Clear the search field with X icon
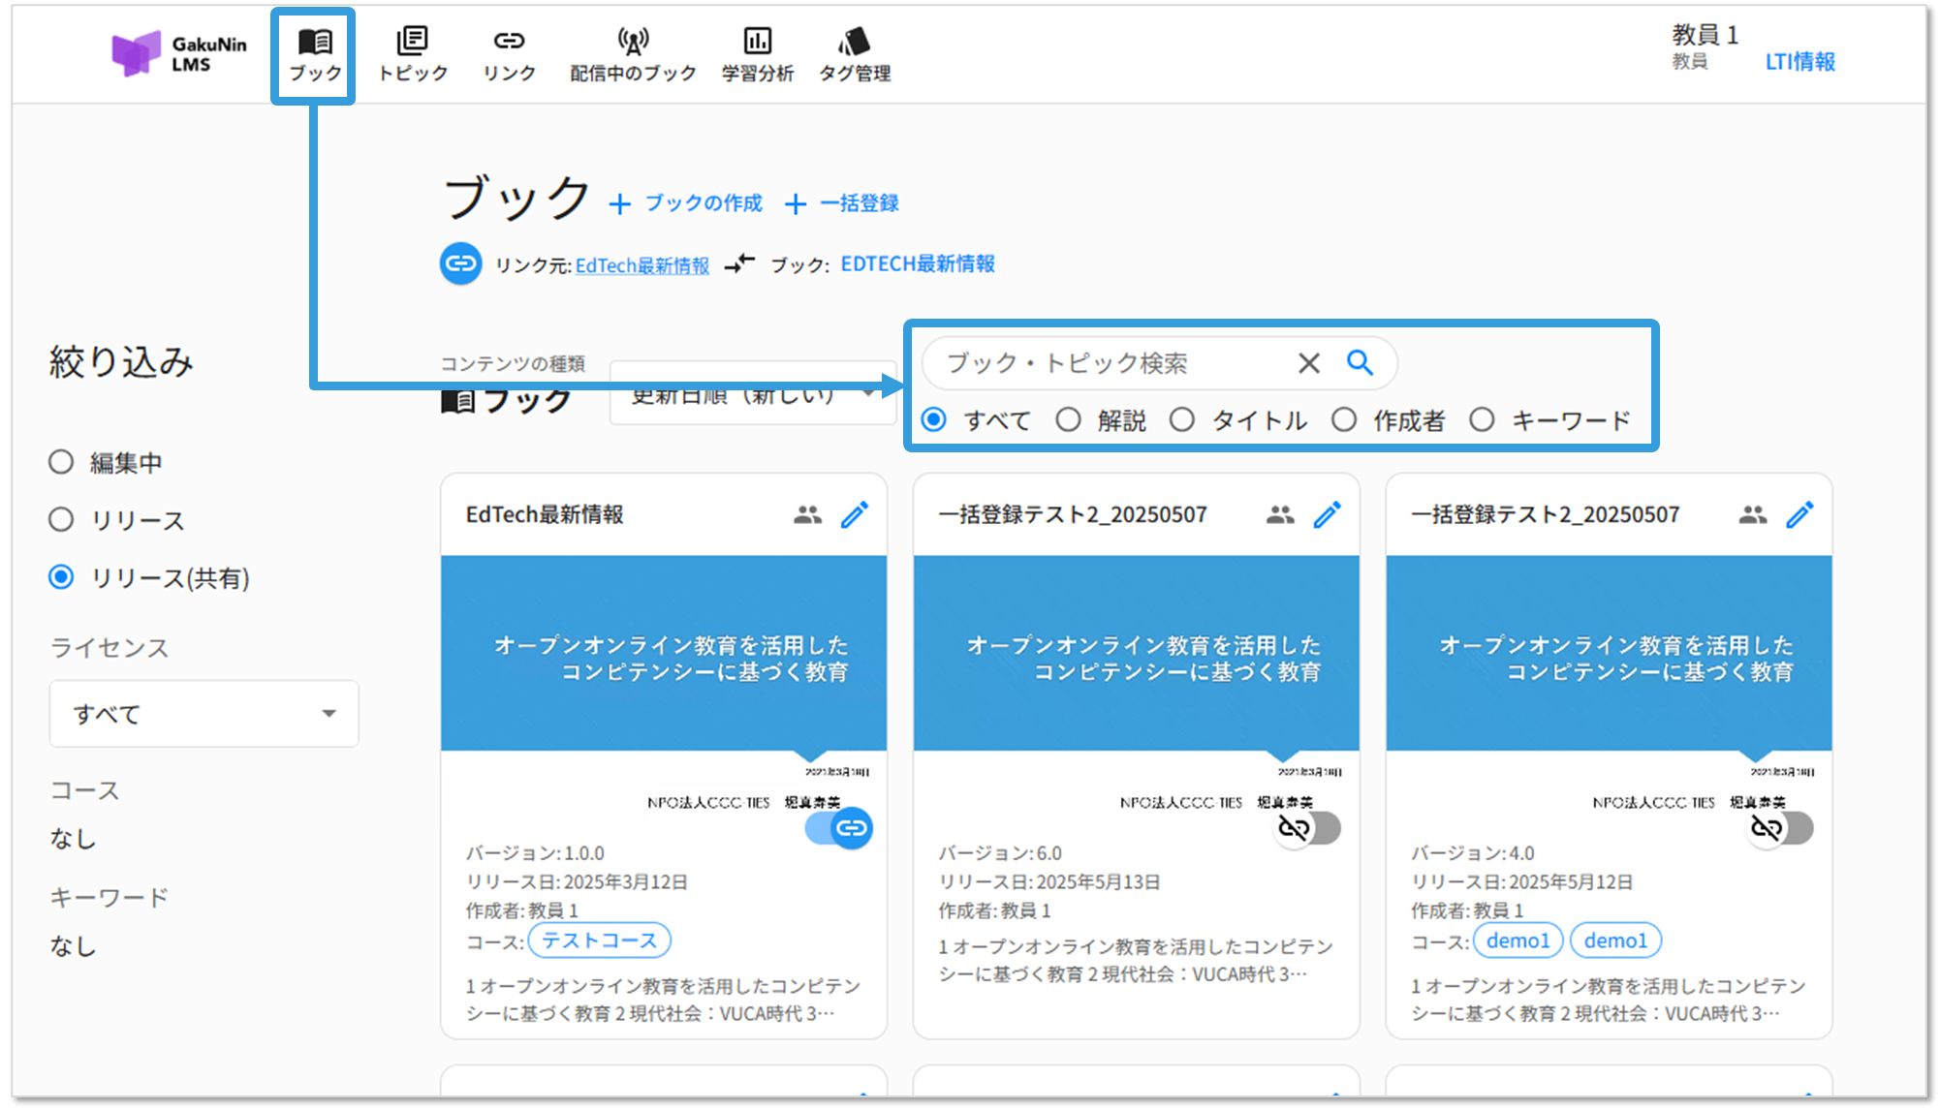This screenshot has height=1110, width=1940. coord(1308,363)
